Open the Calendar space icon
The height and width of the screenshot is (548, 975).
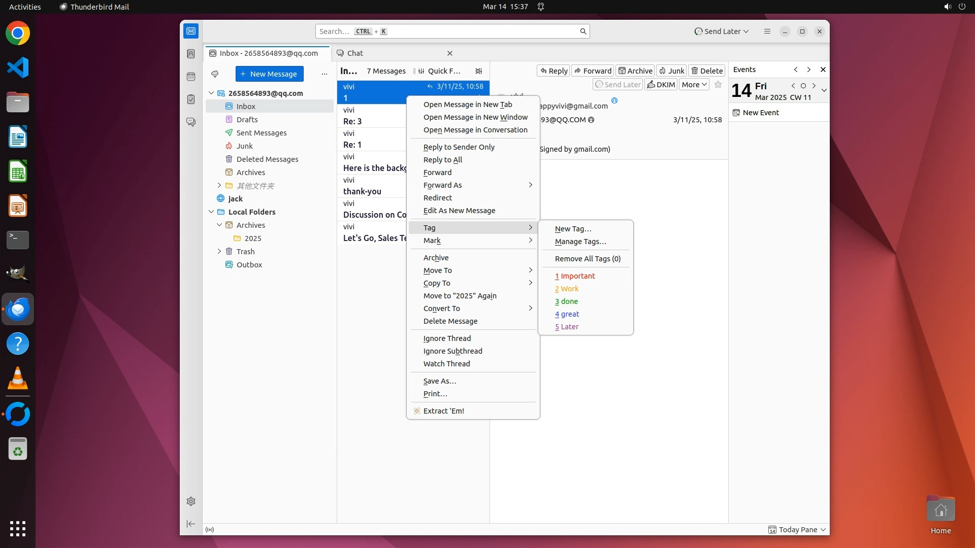(191, 77)
